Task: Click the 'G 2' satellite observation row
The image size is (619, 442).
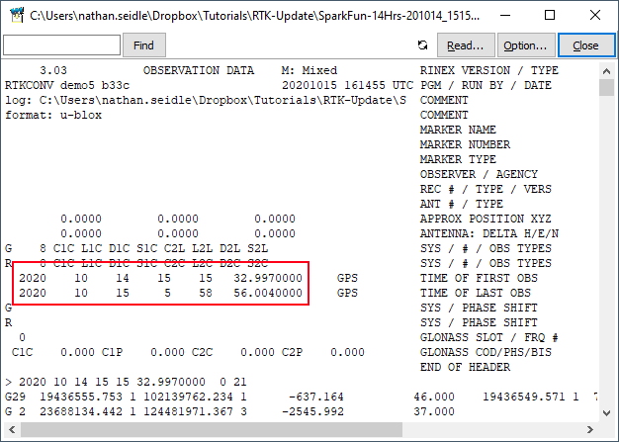Action: tap(229, 412)
